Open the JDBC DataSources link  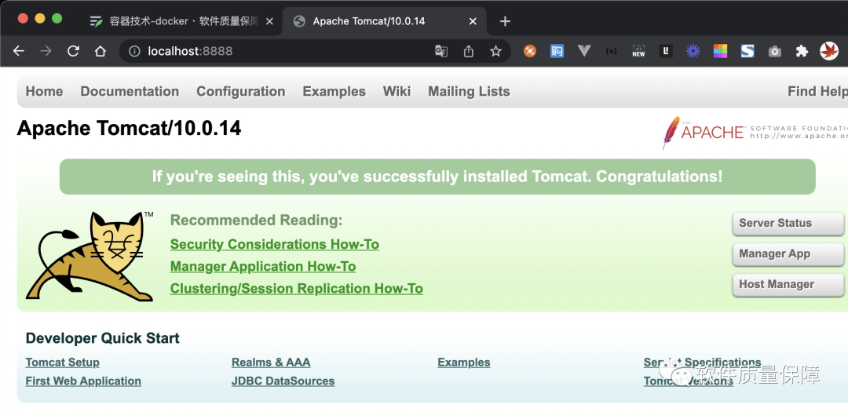(283, 381)
